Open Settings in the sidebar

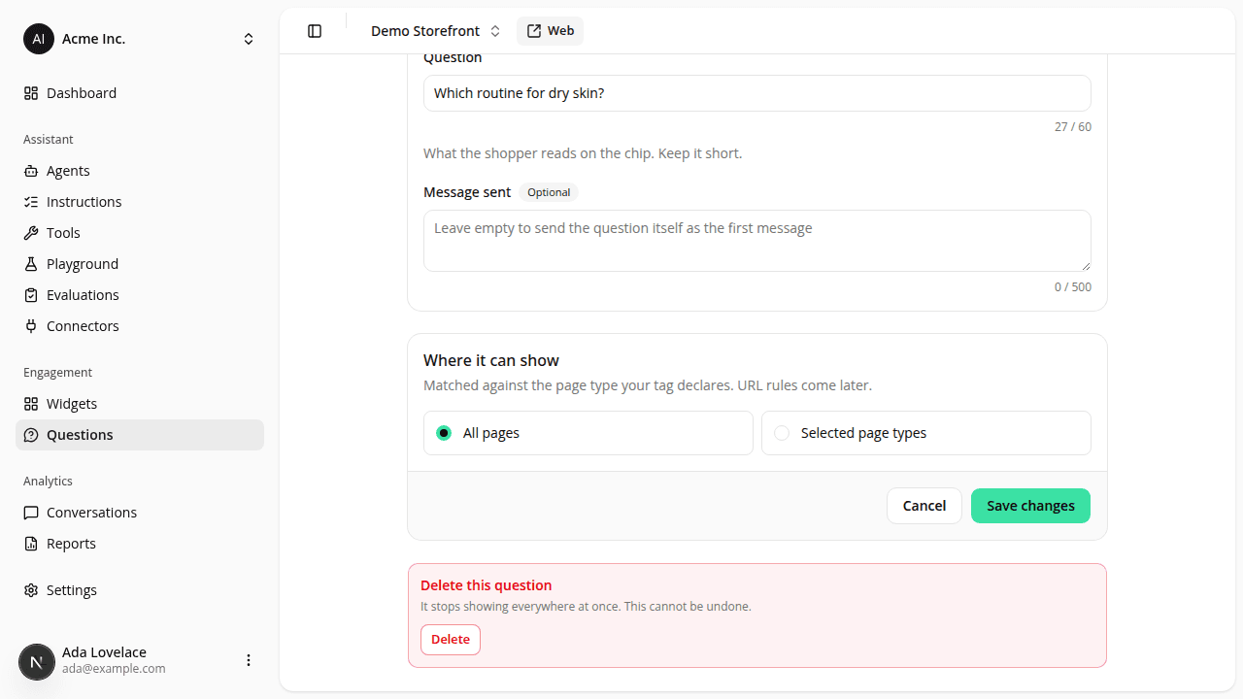(140, 590)
